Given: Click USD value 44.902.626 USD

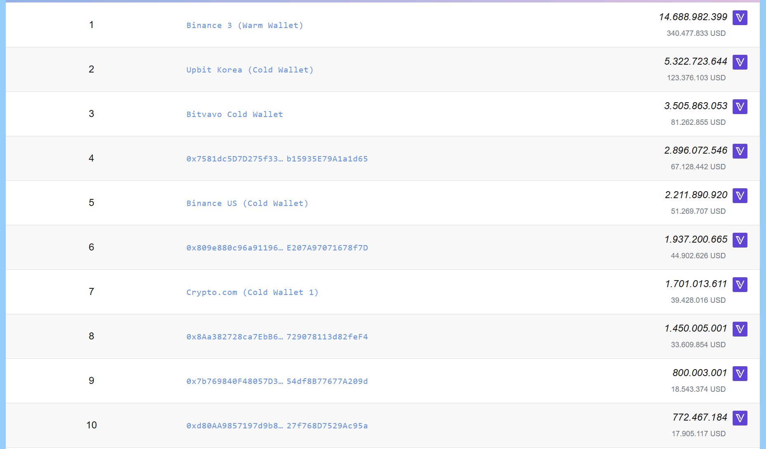Looking at the screenshot, I should click(698, 256).
